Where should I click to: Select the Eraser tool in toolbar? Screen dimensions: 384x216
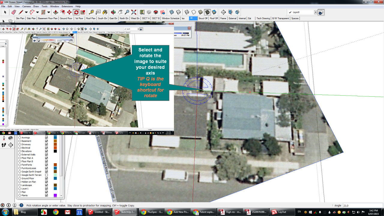[13, 12]
